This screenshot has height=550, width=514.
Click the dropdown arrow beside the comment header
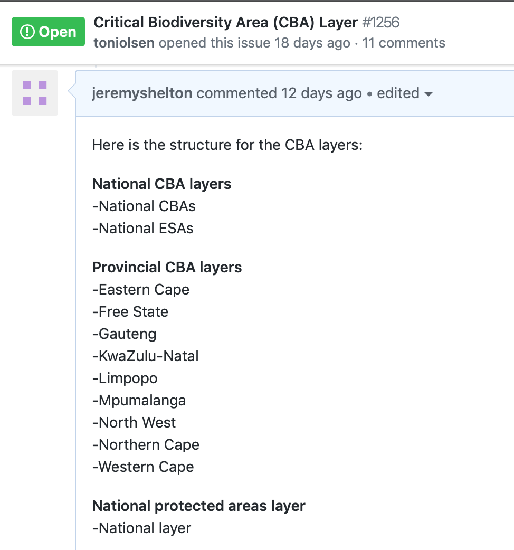click(x=429, y=93)
